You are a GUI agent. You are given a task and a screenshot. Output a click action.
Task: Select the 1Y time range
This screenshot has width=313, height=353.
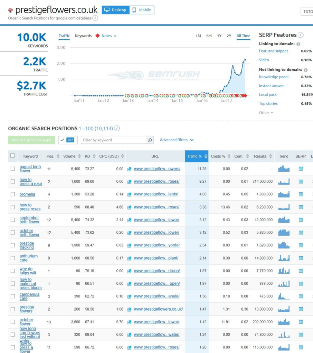tap(219, 36)
